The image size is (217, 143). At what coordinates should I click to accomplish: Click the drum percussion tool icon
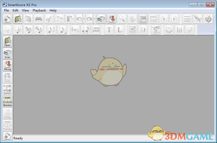tap(169, 30)
